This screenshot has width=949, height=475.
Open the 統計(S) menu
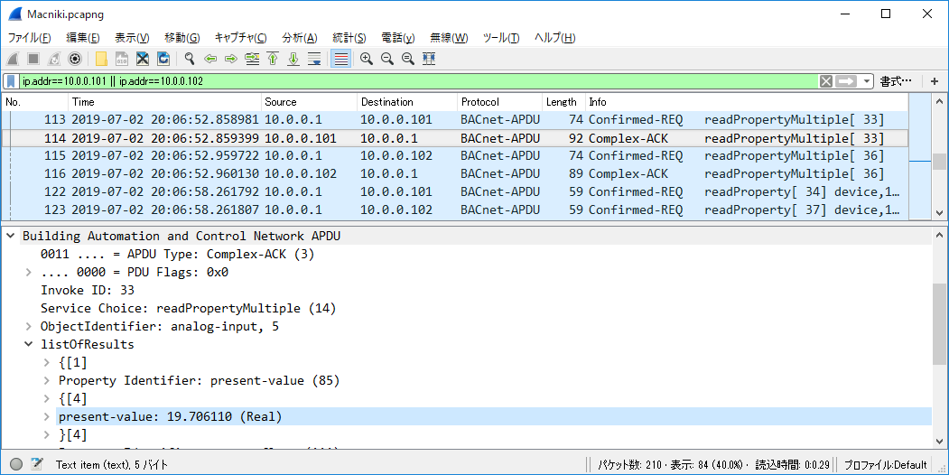tap(349, 38)
